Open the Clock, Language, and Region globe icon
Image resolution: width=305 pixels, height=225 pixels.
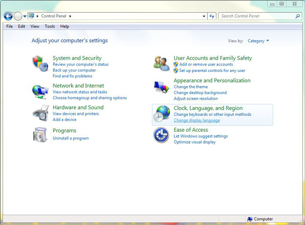coord(162,114)
